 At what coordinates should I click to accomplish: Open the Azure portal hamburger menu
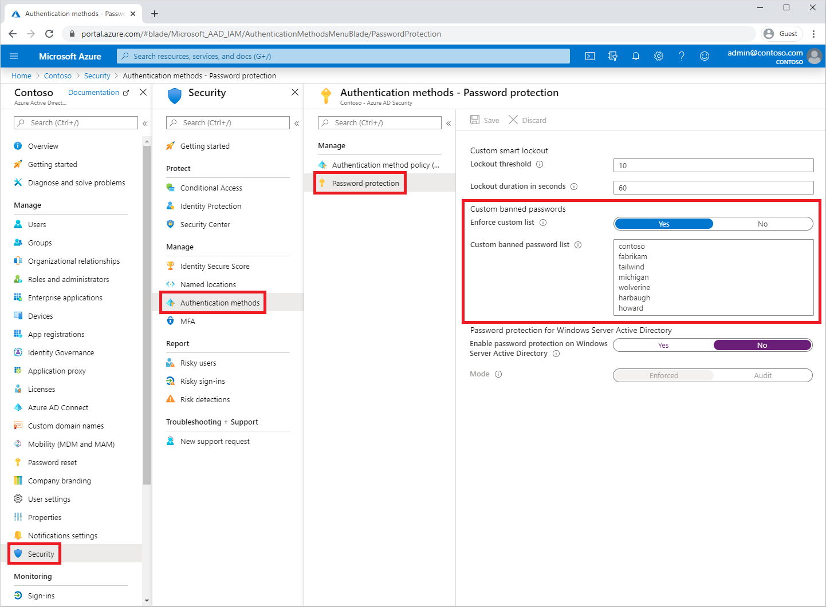tap(14, 56)
